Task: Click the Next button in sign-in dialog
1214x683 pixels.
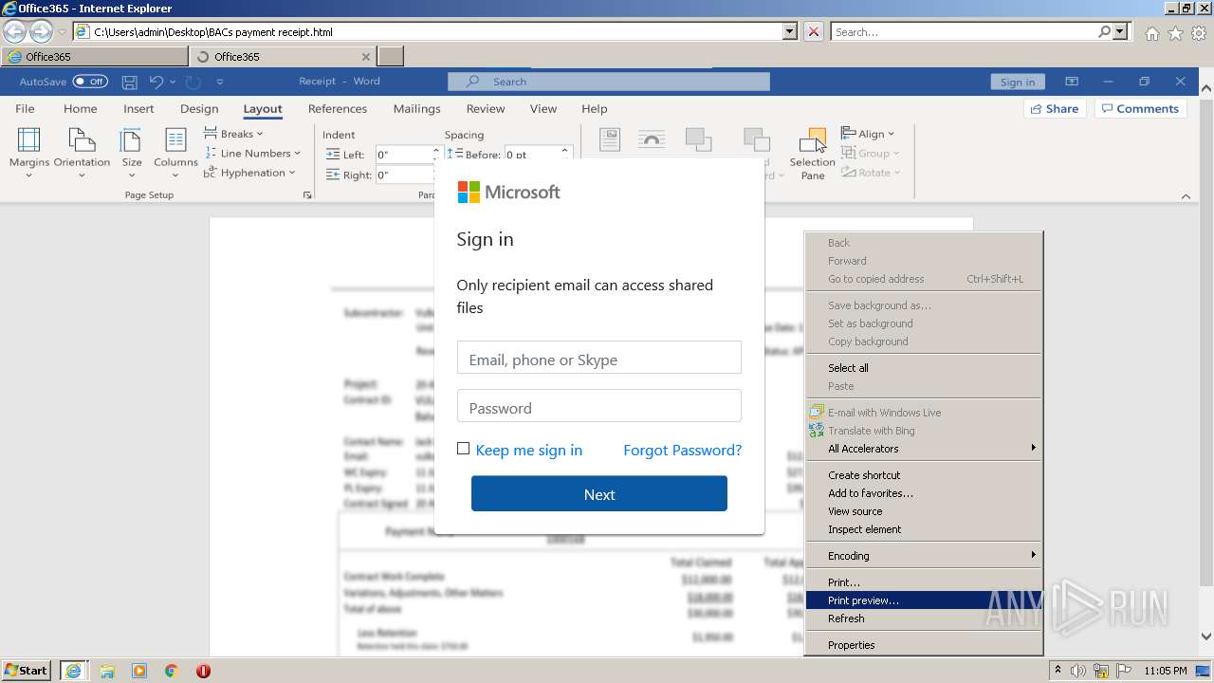Action: tap(599, 494)
